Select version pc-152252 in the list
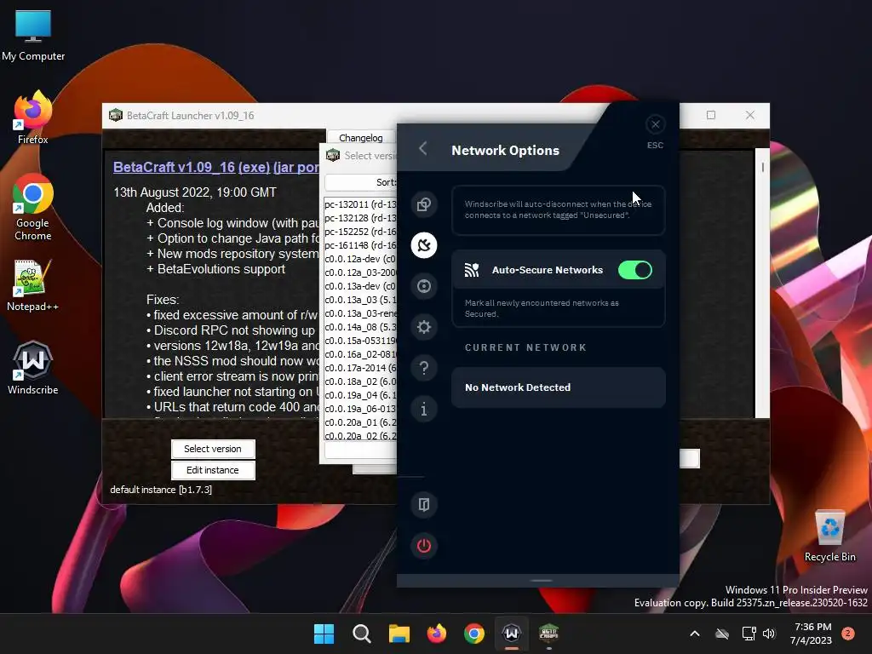 360,232
